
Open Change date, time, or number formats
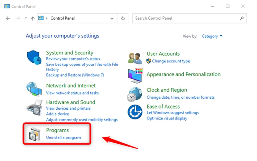pyautogui.click(x=181, y=97)
